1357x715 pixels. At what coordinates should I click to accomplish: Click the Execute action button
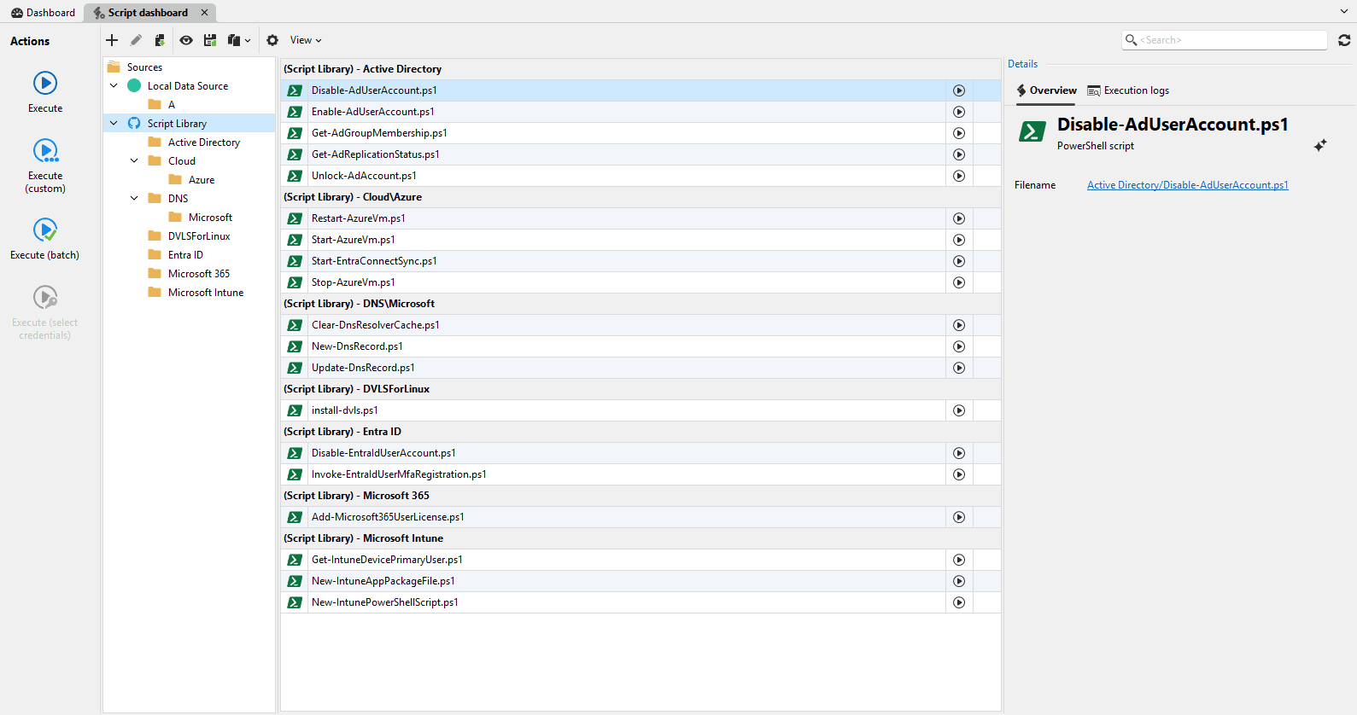(x=45, y=84)
